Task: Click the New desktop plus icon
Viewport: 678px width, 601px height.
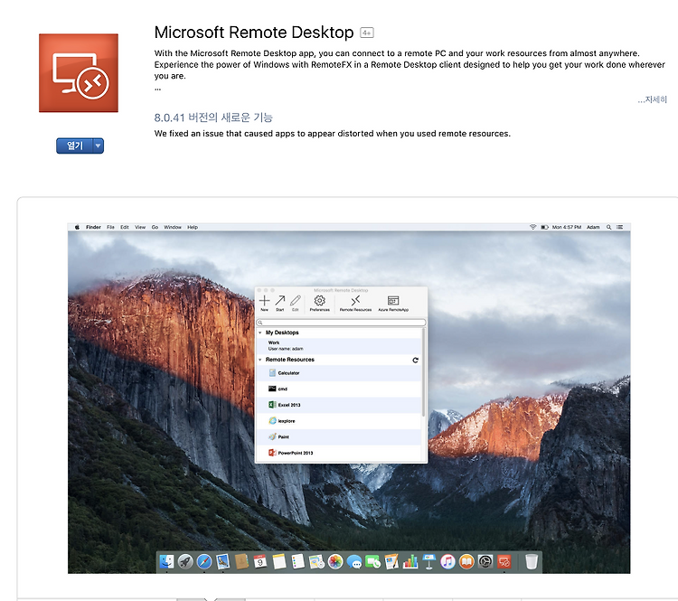Action: pos(264,303)
